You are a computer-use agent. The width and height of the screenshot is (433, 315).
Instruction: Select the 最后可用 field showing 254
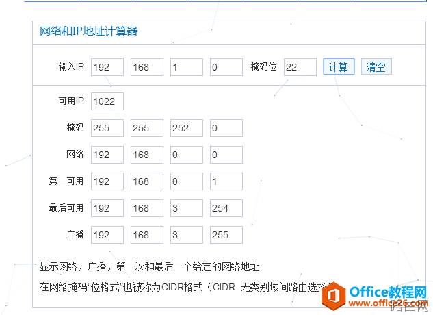(226, 208)
